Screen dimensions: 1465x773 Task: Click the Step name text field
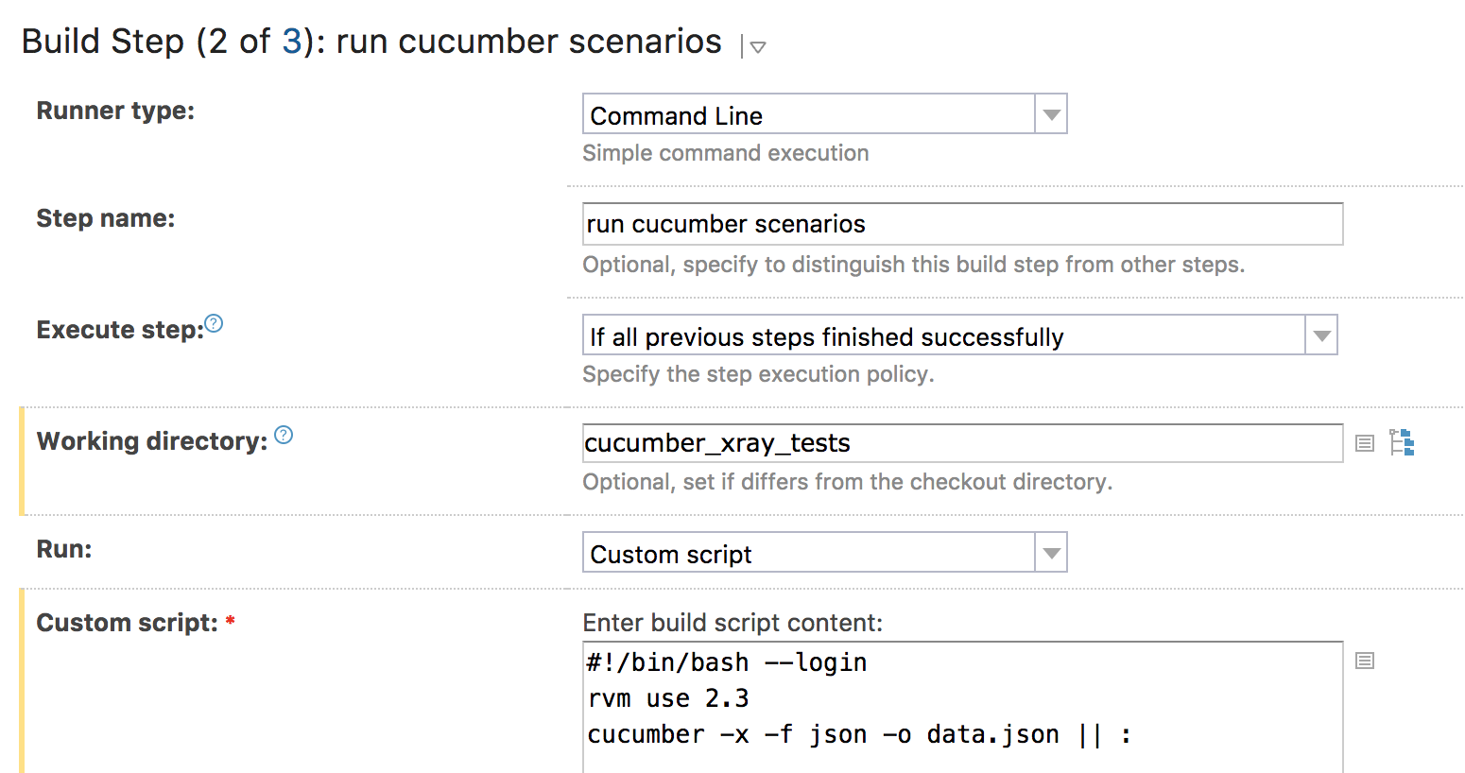[962, 224]
